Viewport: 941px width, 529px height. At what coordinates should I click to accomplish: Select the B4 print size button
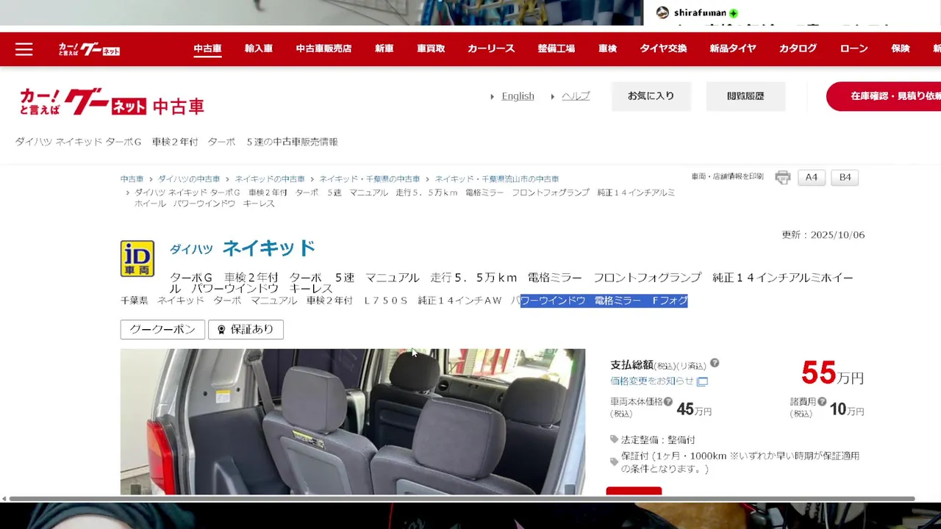[845, 178]
